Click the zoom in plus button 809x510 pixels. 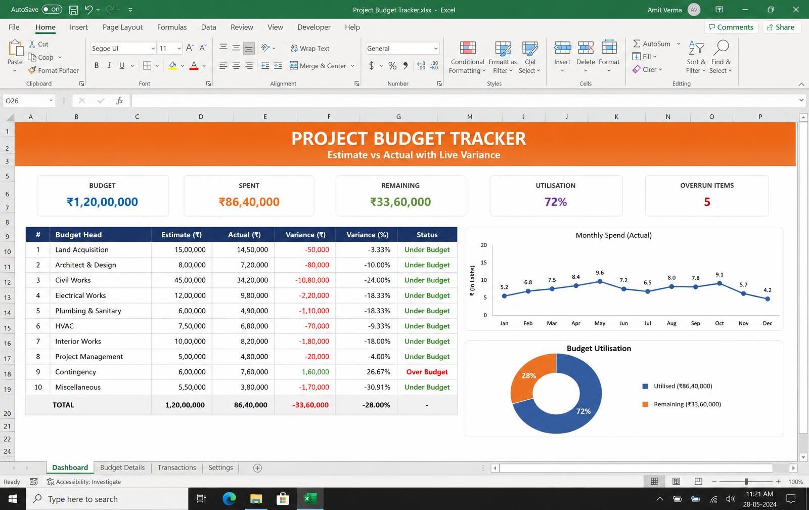point(778,481)
